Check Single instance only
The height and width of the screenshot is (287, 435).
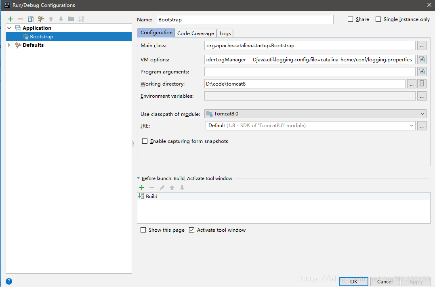pos(378,19)
